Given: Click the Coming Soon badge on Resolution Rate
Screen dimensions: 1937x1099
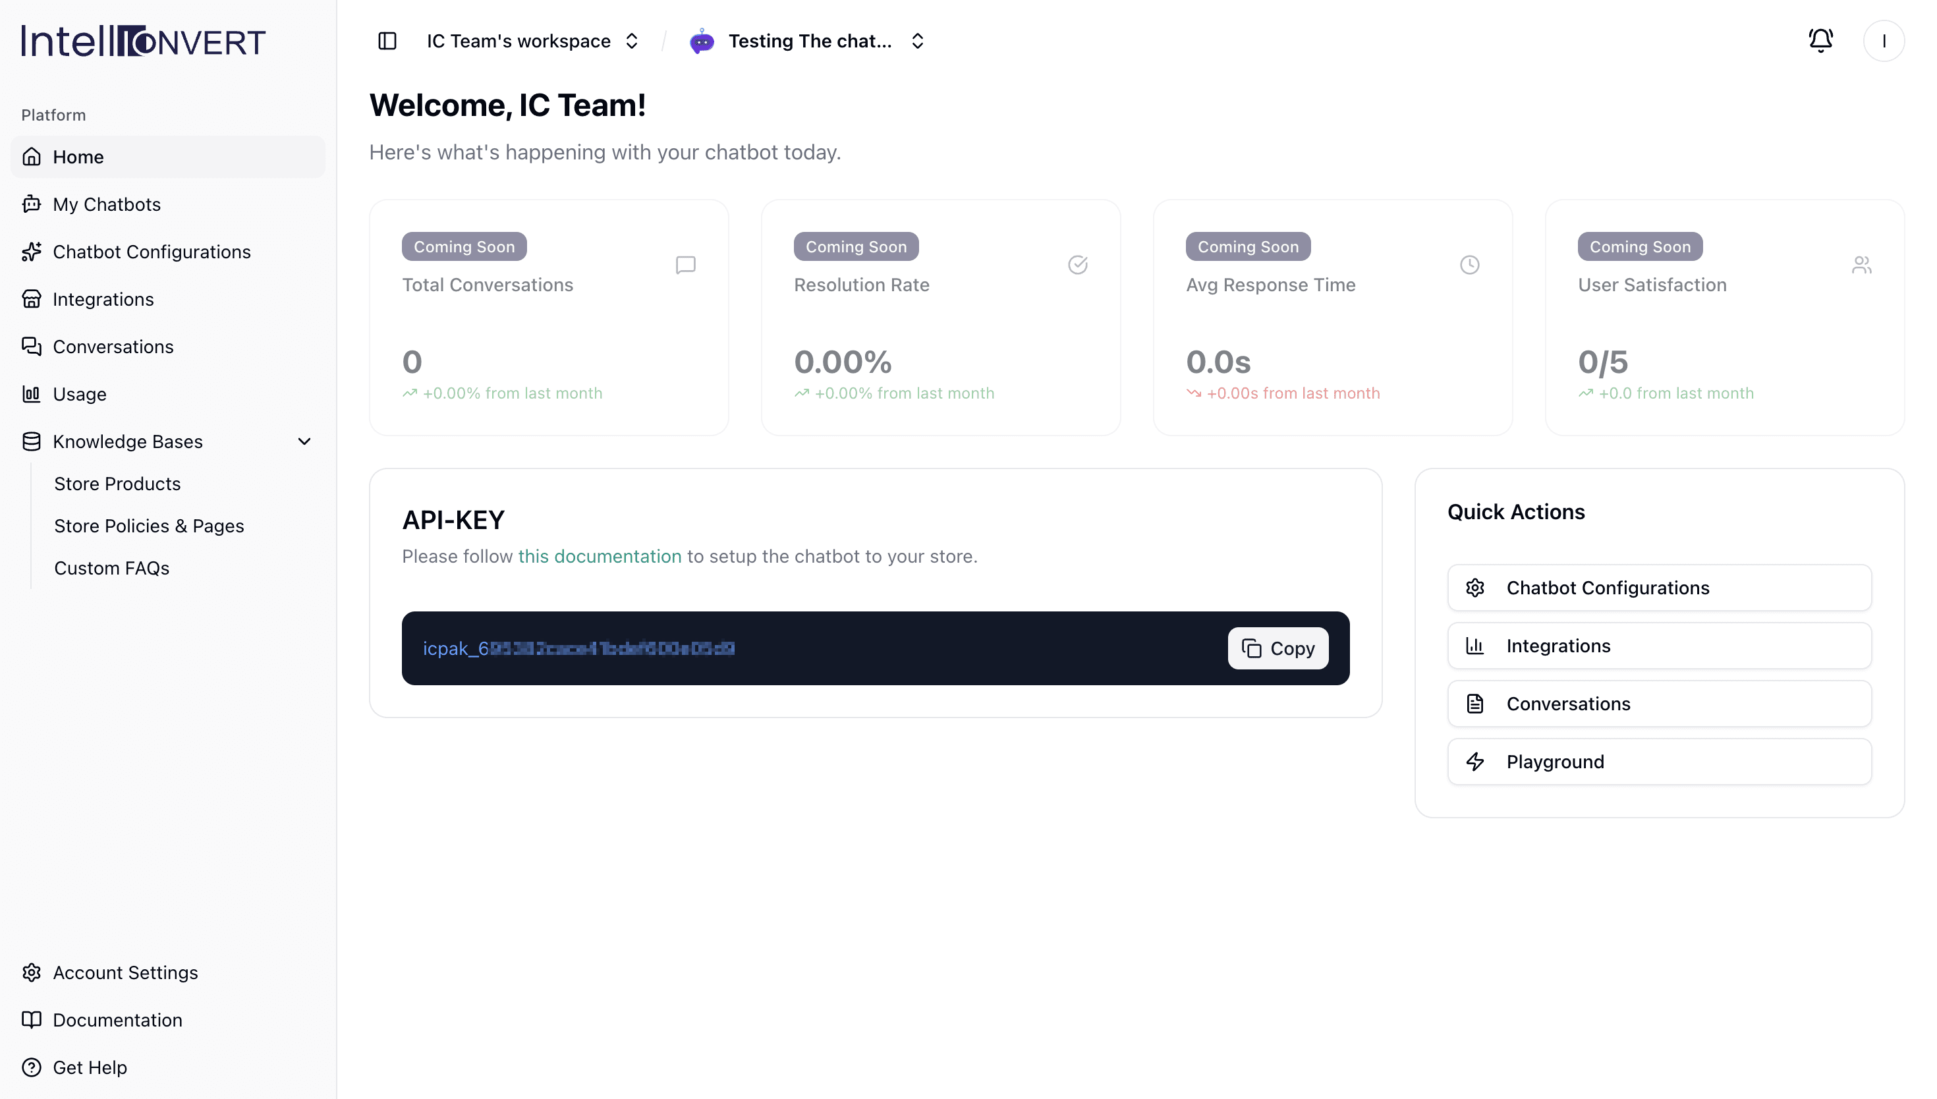Looking at the screenshot, I should pyautogui.click(x=856, y=247).
